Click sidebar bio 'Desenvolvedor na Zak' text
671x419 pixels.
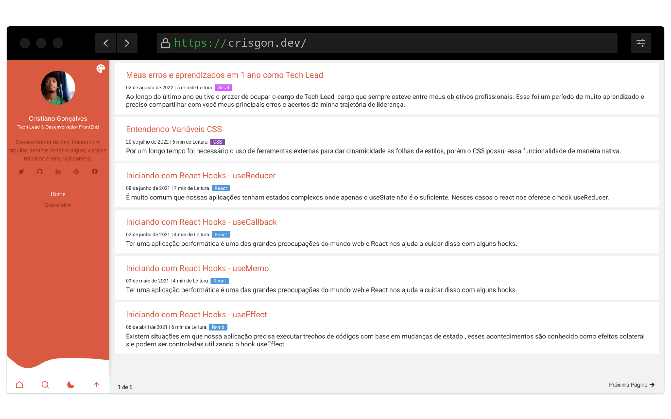(58, 150)
